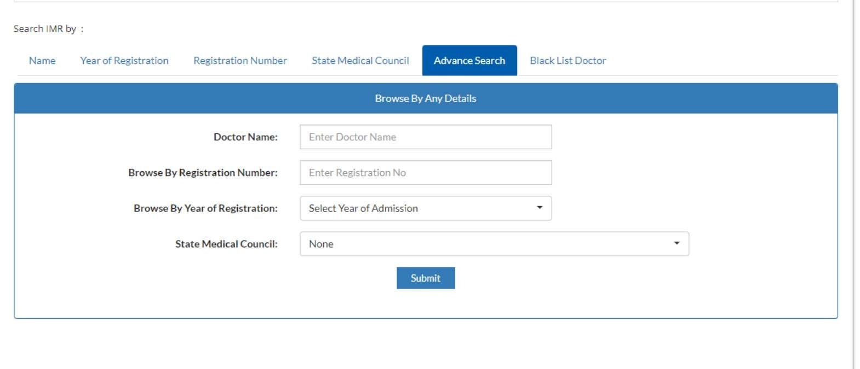Screen dimensions: 860x369
Task: Open the Black List Doctor tab
Action: 567,61
